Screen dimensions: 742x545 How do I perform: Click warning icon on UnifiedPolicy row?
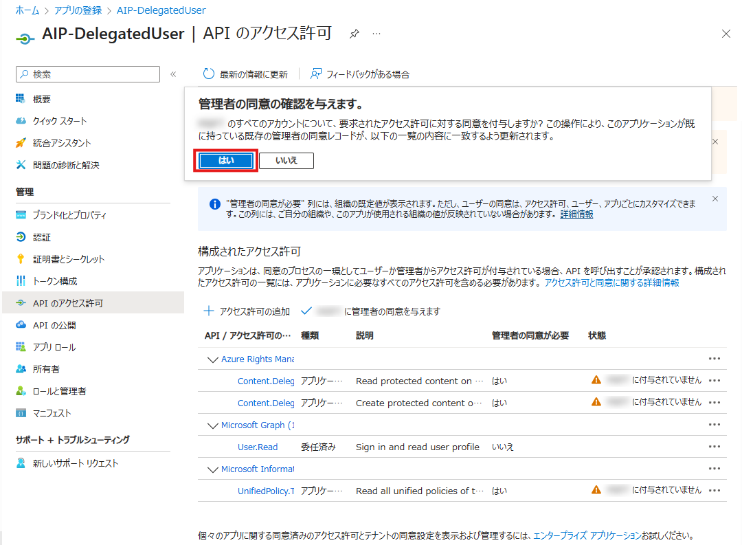tap(596, 489)
